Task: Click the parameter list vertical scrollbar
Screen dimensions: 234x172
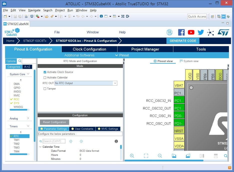Action: pyautogui.click(x=121, y=147)
